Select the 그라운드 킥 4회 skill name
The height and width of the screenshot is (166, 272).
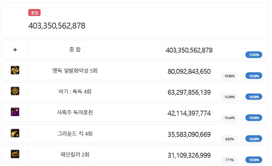pyautogui.click(x=75, y=134)
